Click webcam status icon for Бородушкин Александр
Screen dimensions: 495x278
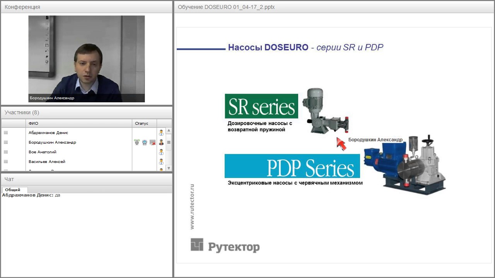pyautogui.click(x=145, y=142)
